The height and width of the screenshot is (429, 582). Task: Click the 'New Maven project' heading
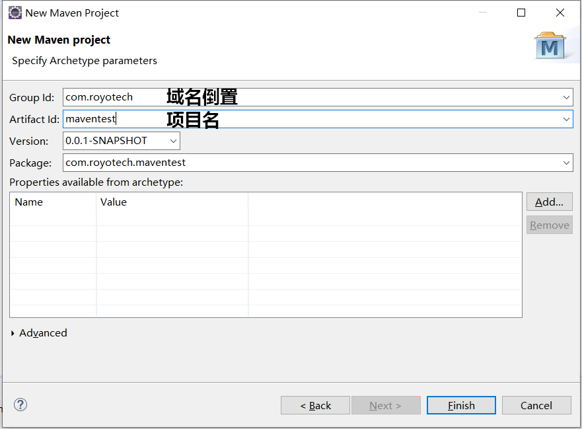point(59,40)
